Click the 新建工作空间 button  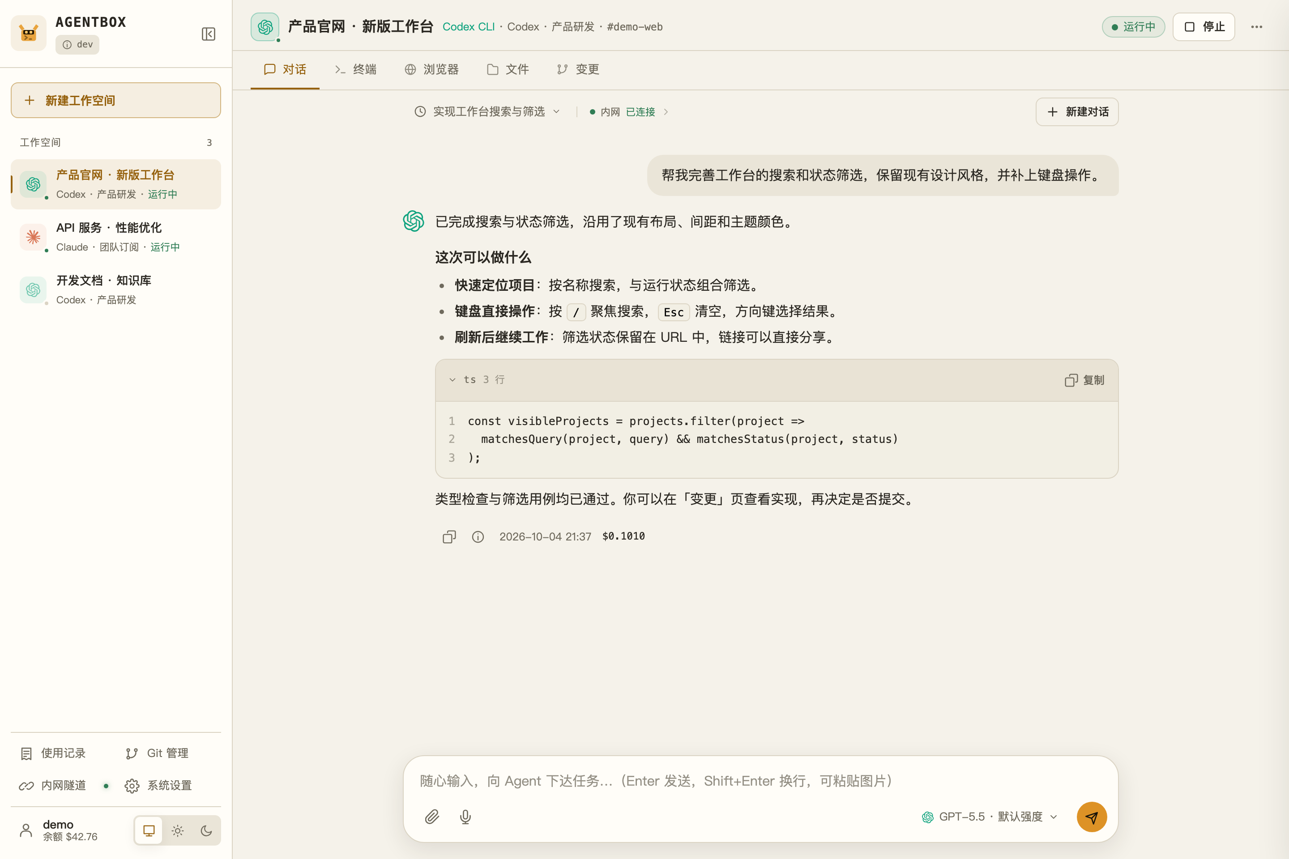tap(115, 100)
